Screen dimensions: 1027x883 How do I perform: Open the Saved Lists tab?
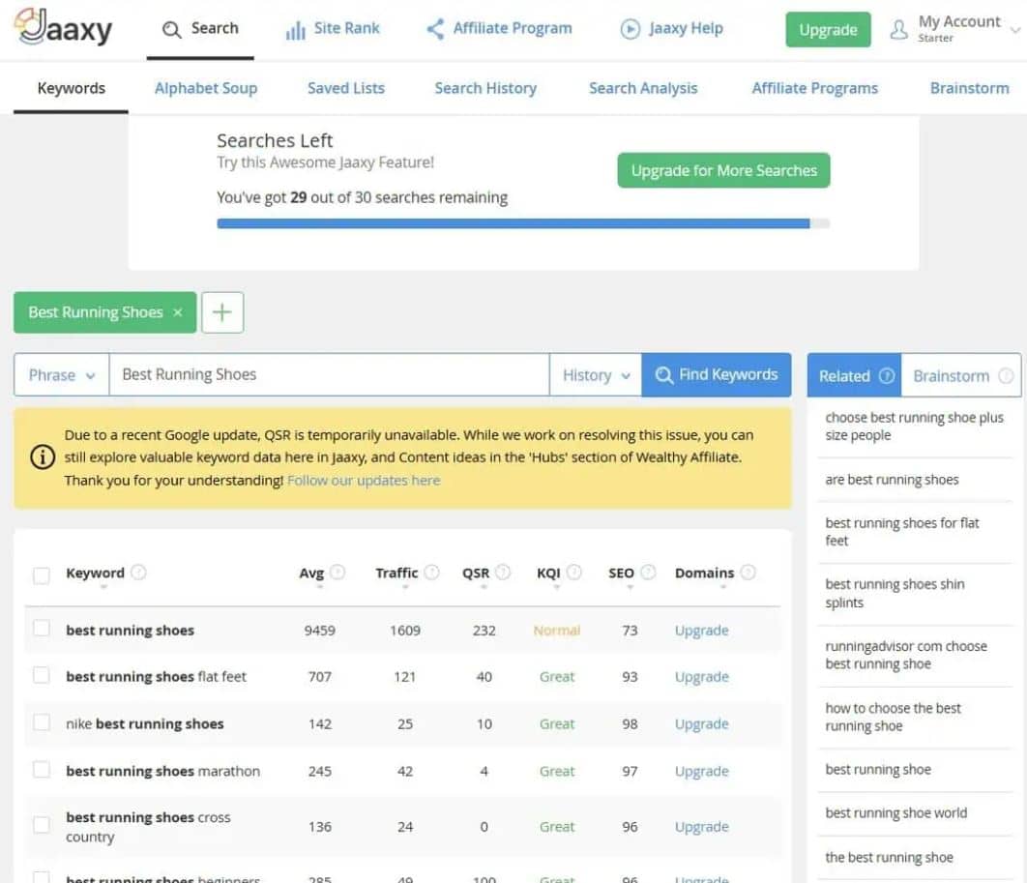(346, 88)
